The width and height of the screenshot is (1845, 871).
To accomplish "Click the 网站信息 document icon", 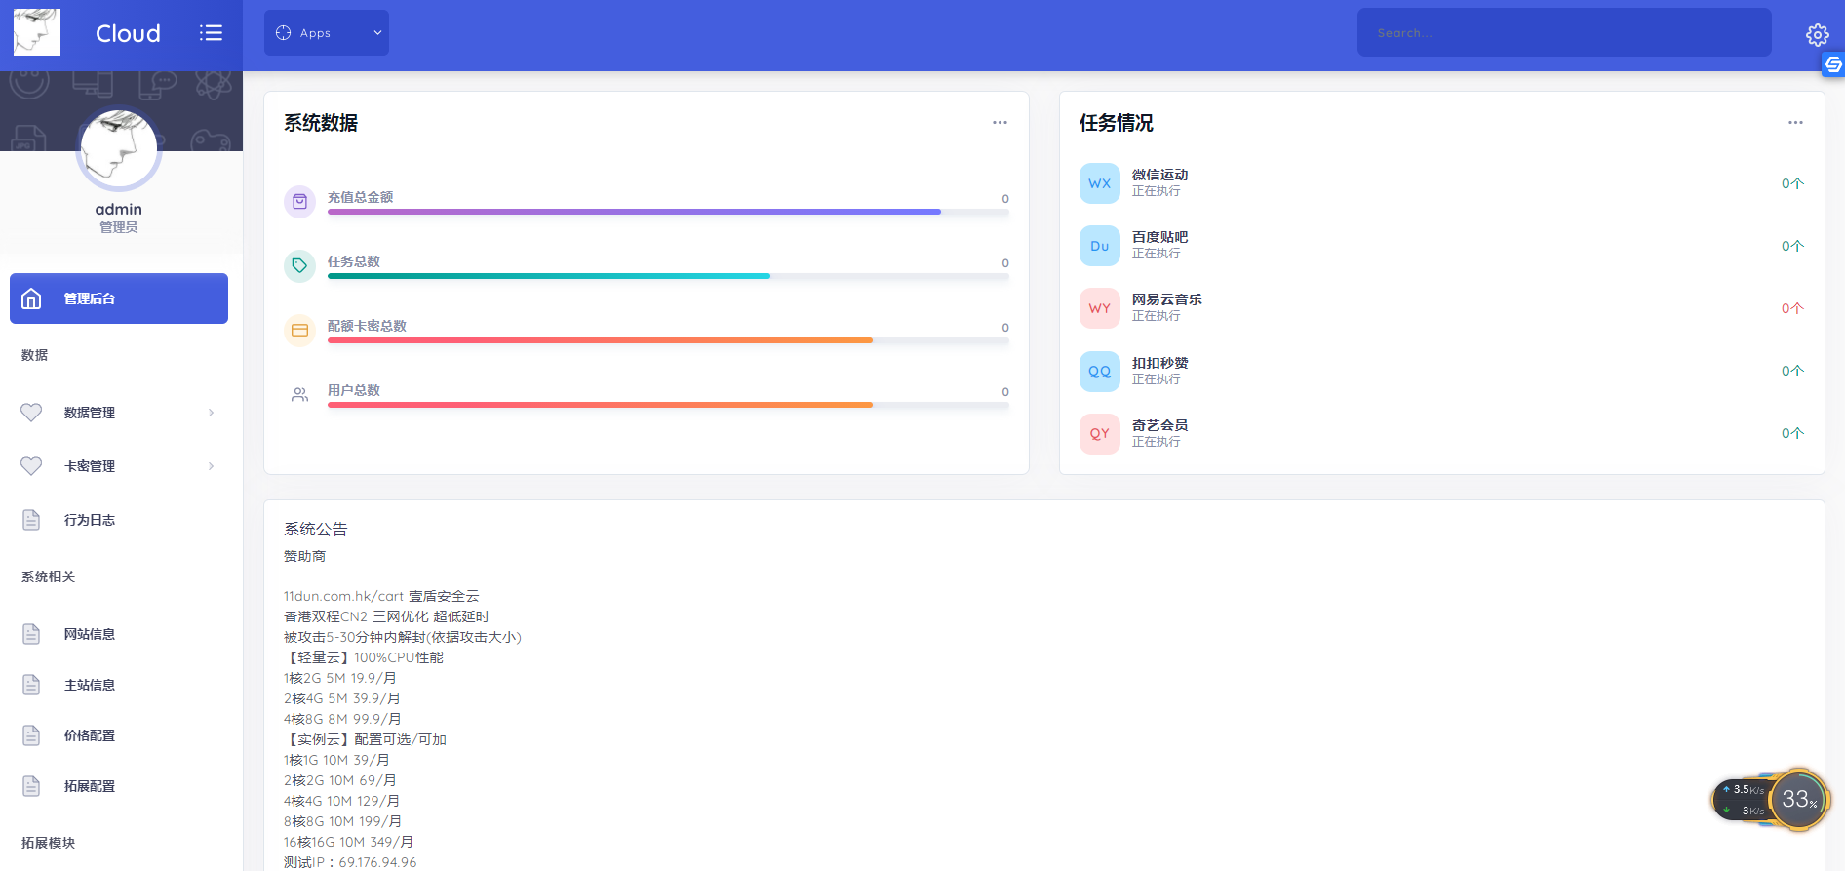I will coord(31,634).
